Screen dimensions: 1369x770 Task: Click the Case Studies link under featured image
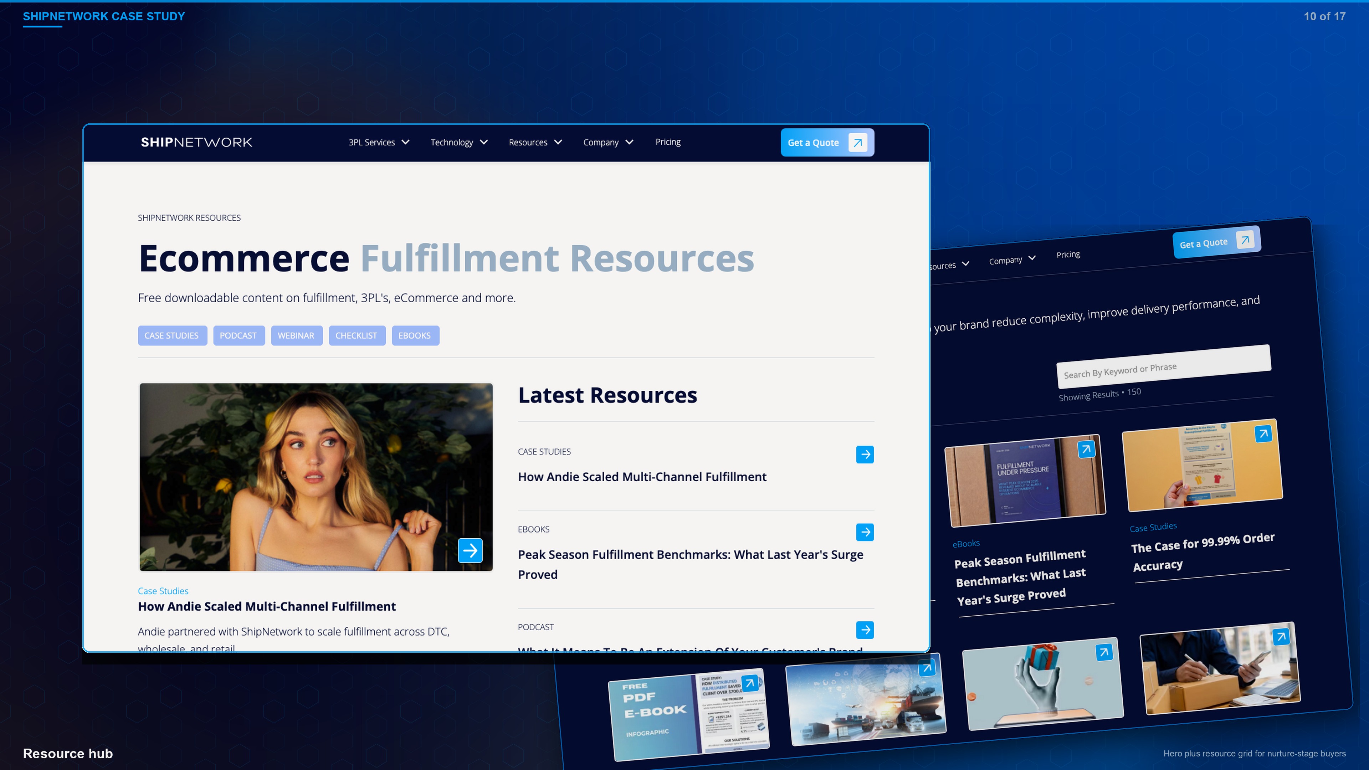pyautogui.click(x=163, y=591)
